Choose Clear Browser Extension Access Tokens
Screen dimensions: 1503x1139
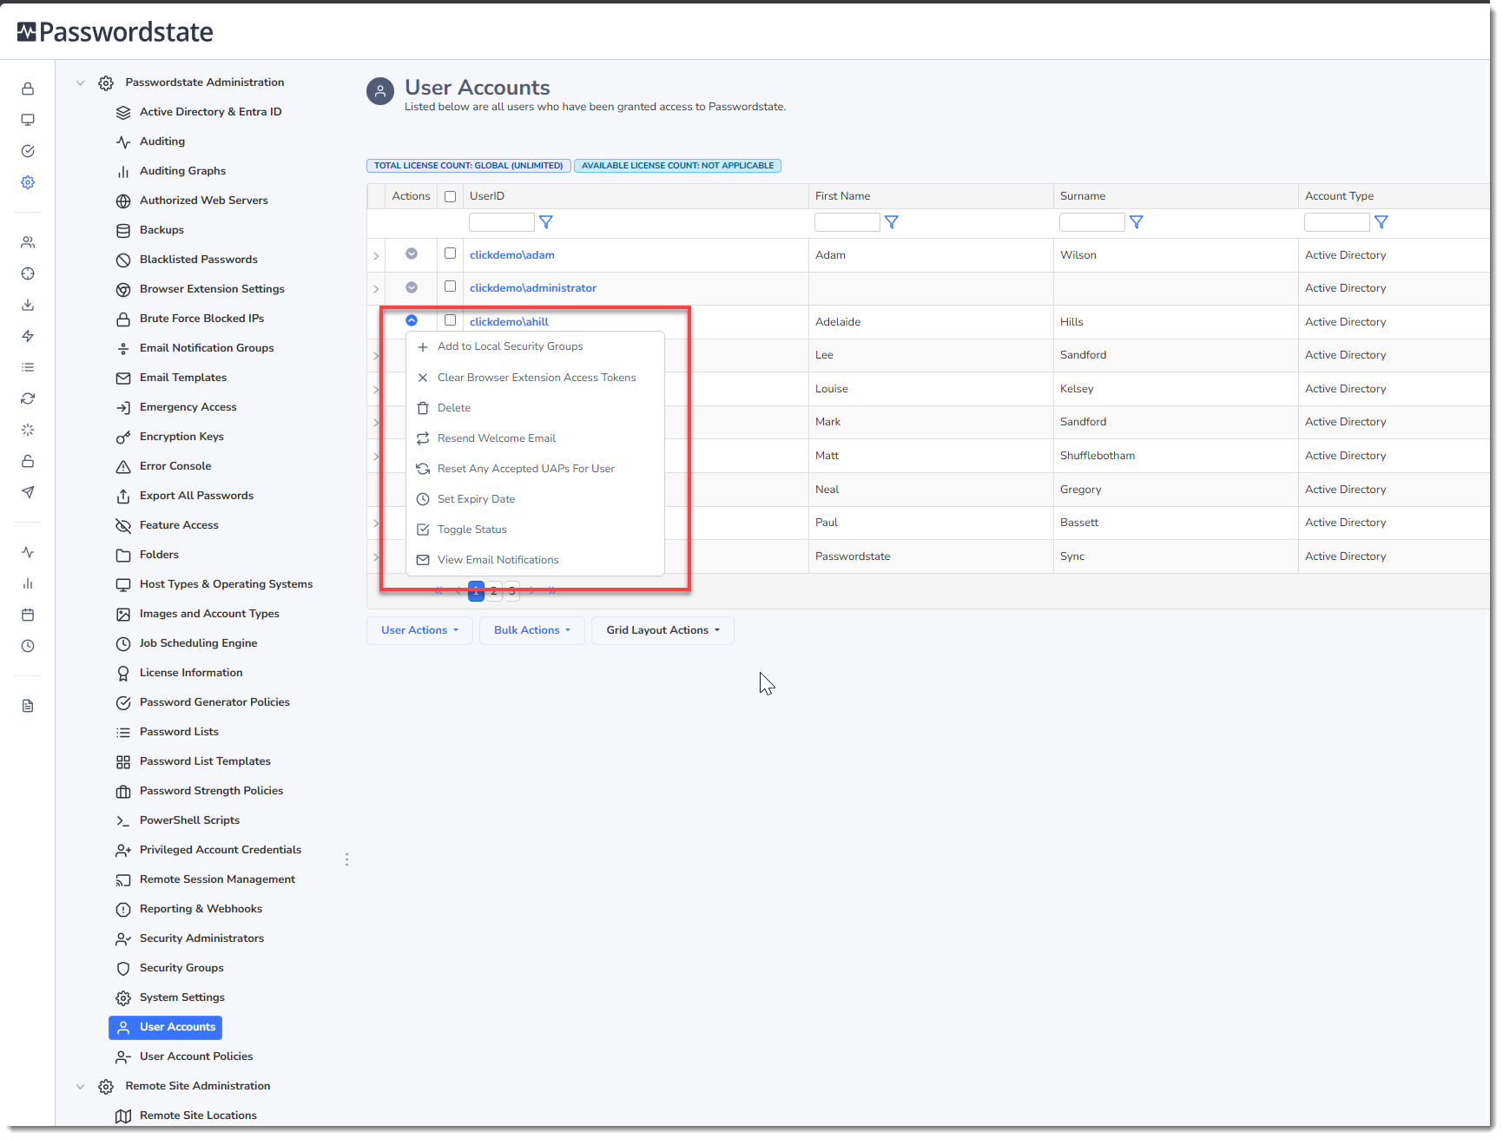pos(535,378)
